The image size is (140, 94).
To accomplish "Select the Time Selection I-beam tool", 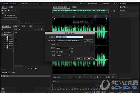I will point(40,4).
